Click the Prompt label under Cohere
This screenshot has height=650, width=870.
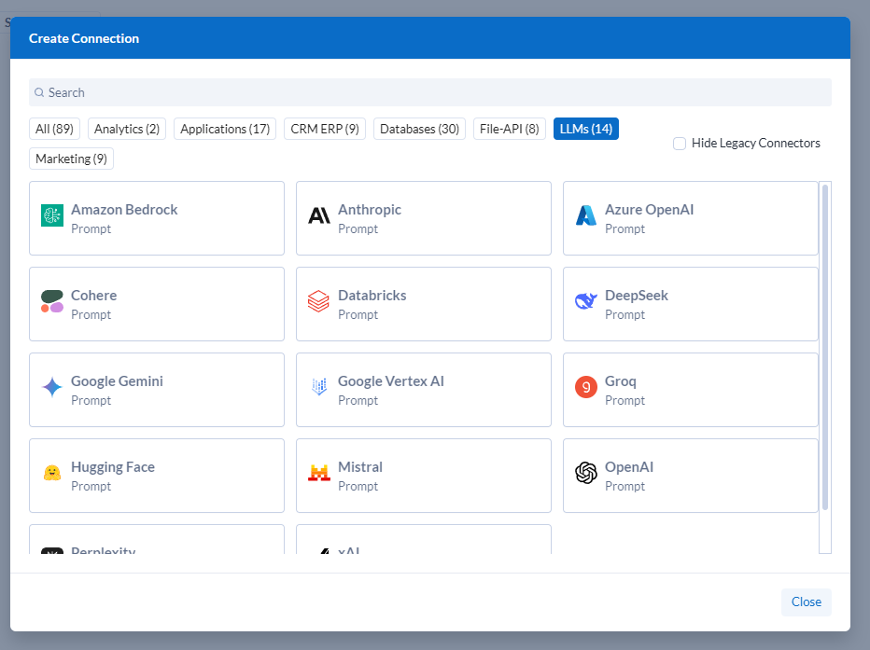pos(91,315)
